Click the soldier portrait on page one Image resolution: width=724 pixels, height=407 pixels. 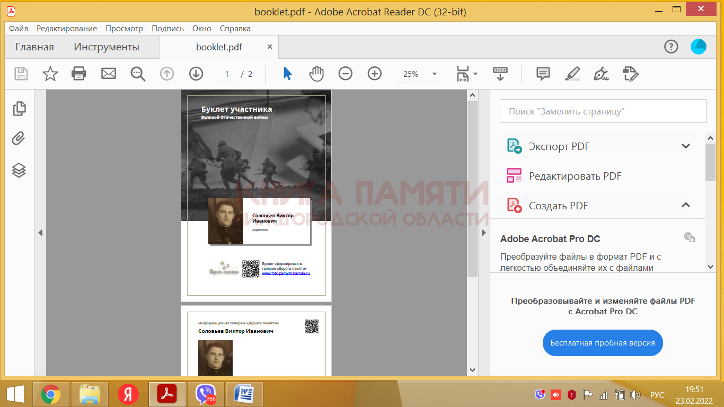[225, 222]
